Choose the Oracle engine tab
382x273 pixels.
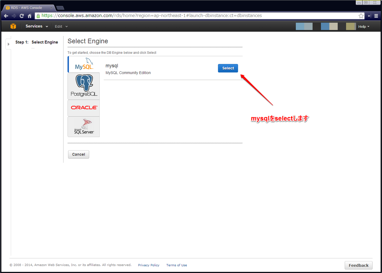[x=84, y=108]
